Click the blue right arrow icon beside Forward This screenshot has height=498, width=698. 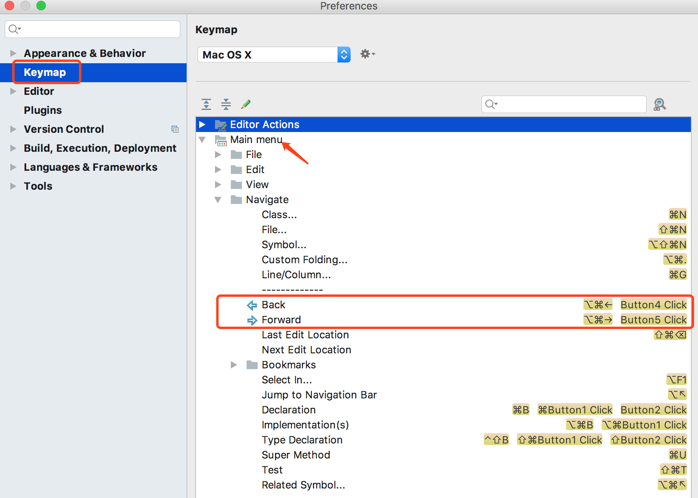coord(252,320)
